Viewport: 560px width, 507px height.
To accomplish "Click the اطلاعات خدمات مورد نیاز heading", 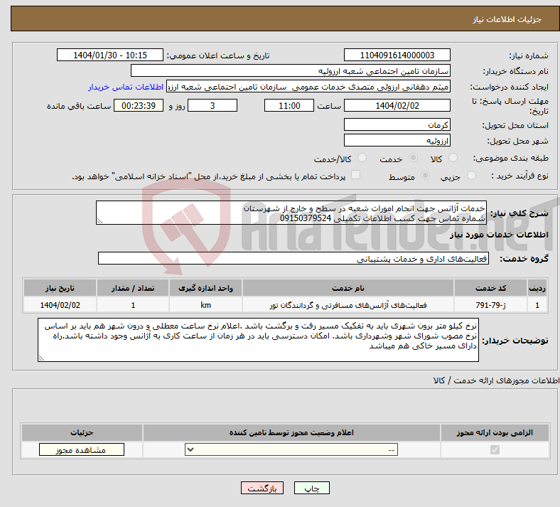I will [x=499, y=235].
